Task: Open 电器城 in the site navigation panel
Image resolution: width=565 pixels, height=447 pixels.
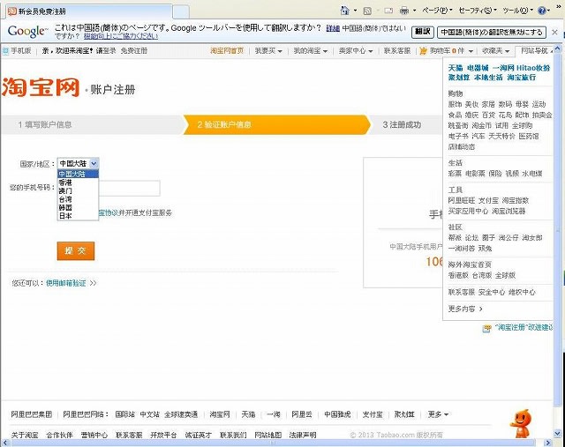Action: coord(478,68)
